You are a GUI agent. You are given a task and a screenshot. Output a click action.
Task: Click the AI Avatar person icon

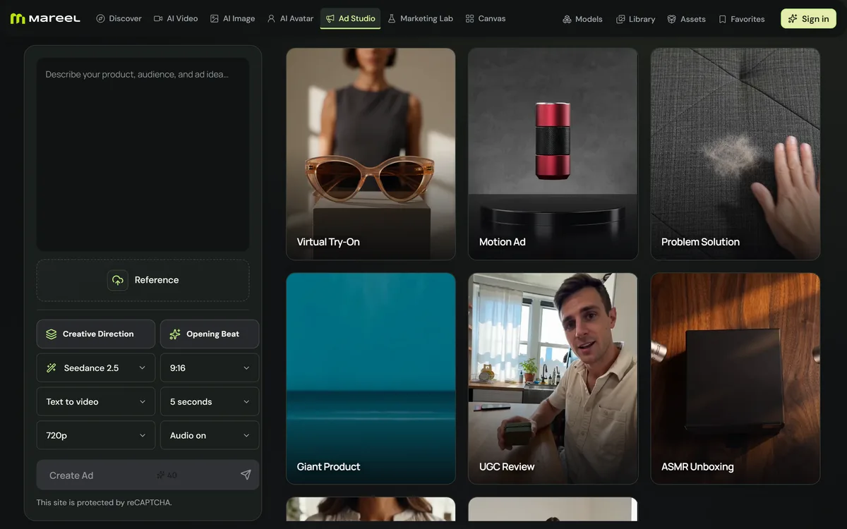coord(271,18)
